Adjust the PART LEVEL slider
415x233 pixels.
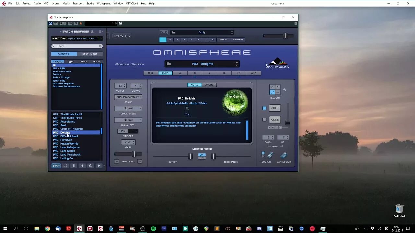click(x=134, y=154)
